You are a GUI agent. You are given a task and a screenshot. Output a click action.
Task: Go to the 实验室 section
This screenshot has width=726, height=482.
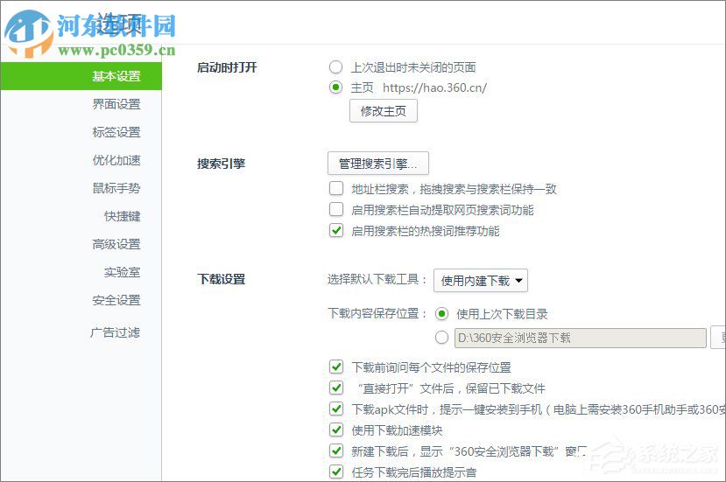(123, 272)
